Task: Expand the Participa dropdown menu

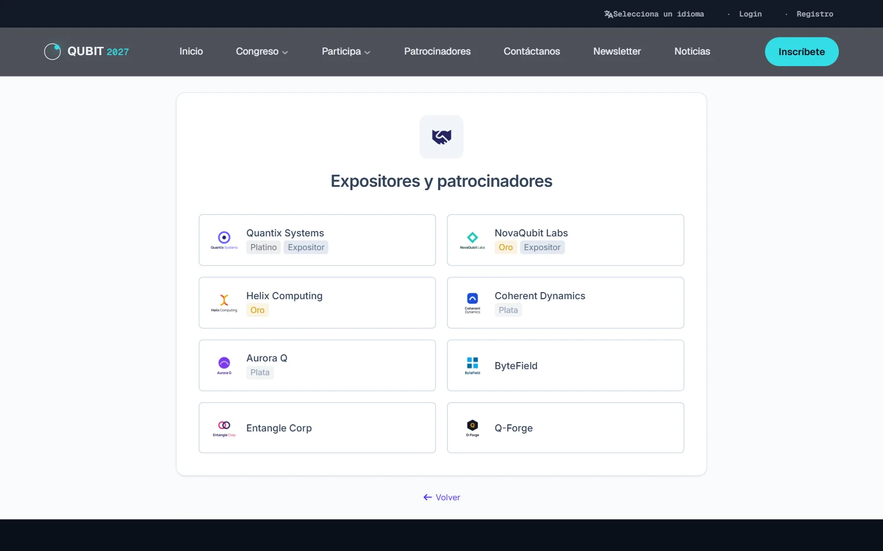Action: click(x=346, y=51)
